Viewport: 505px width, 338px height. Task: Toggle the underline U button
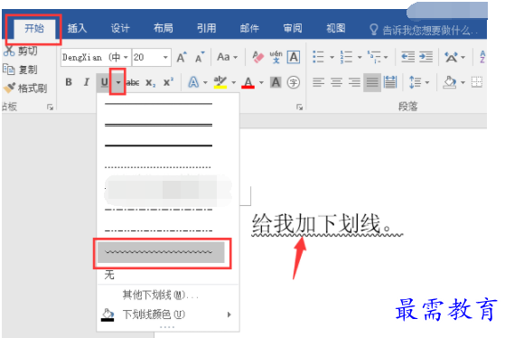point(104,82)
